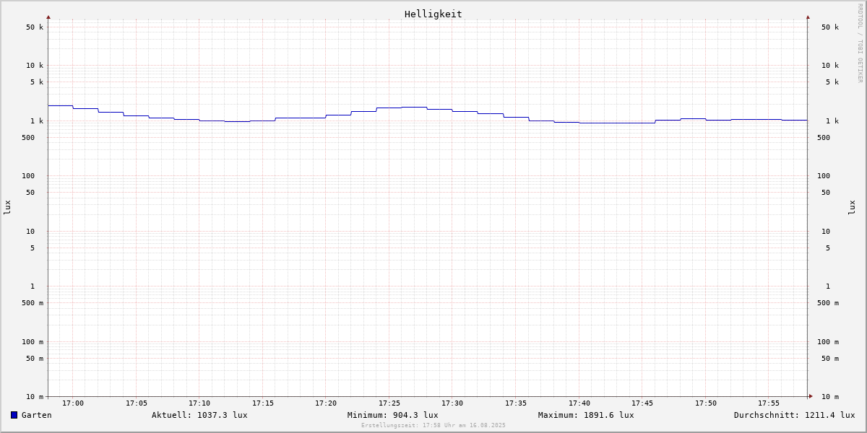Image resolution: width=867 pixels, height=433 pixels.
Task: Click the 17:25 time axis label
Action: tap(389, 403)
